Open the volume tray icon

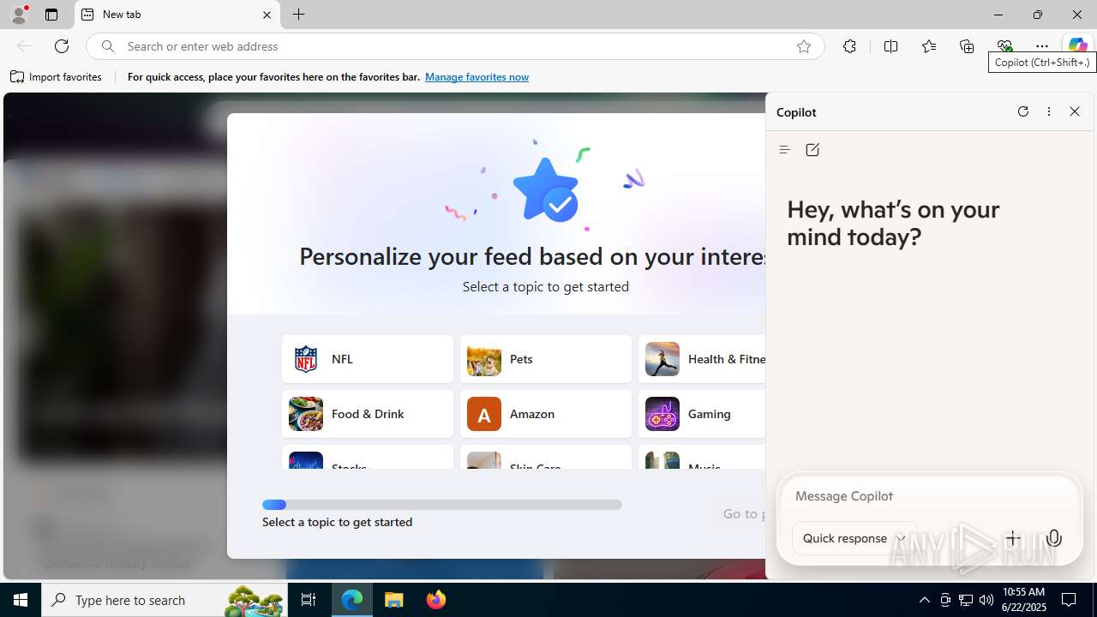tap(986, 600)
